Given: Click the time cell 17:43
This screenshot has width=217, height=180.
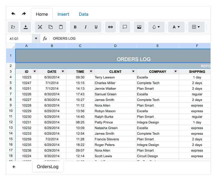Looking at the screenshot, I should pos(80,94).
